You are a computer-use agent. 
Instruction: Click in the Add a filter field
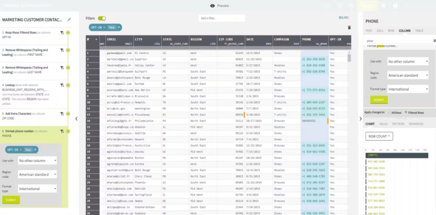point(222,18)
